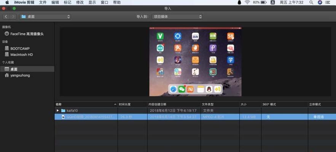Select the kaifa10 folder row name
This screenshot has width=336, height=152.
[x=72, y=111]
